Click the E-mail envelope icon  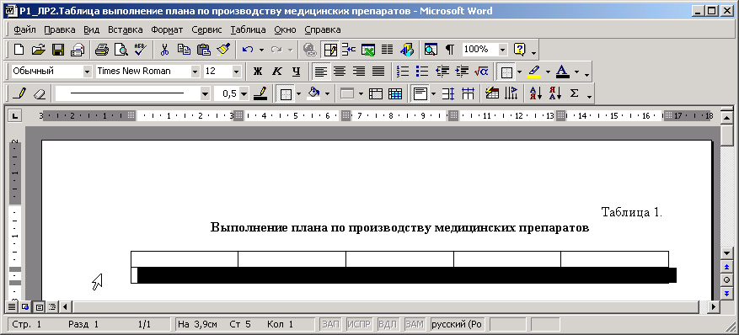click(78, 50)
